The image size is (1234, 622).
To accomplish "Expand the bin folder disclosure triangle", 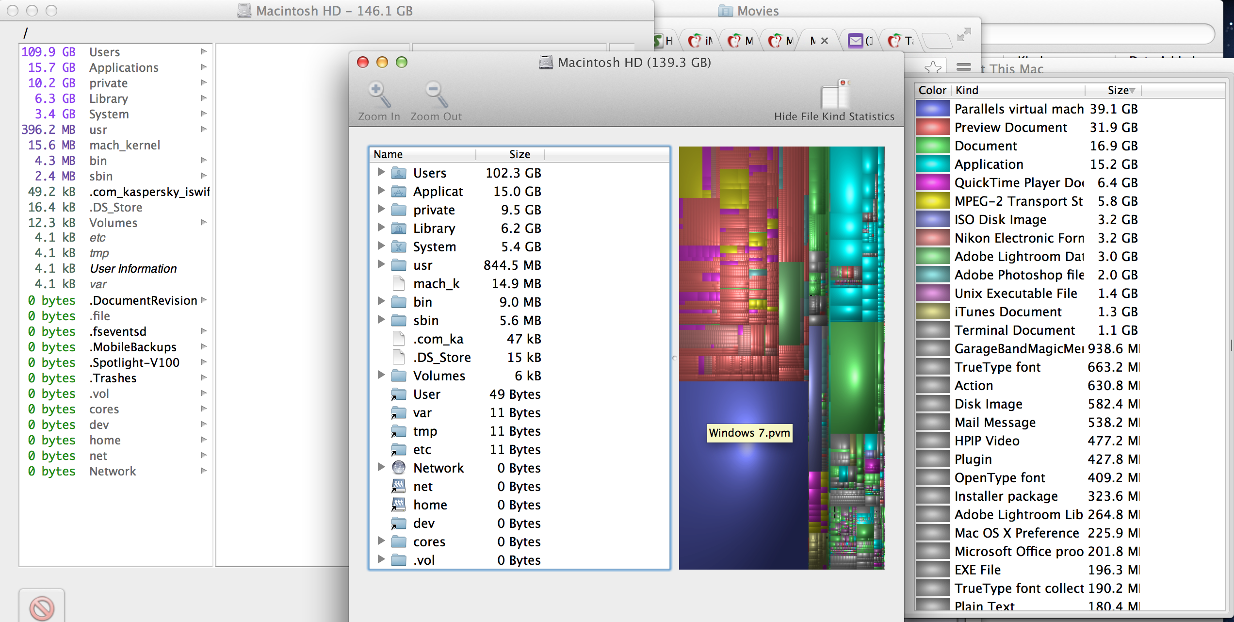I will click(381, 301).
